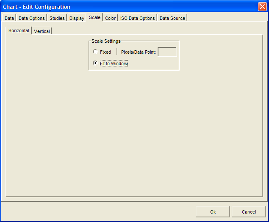Click the Chart - Edit Configuration title bar
This screenshot has width=269, height=222.
[127, 7]
